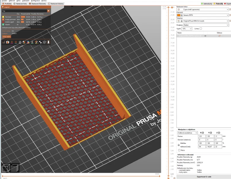Click mirror icon next to X axis

point(203,133)
